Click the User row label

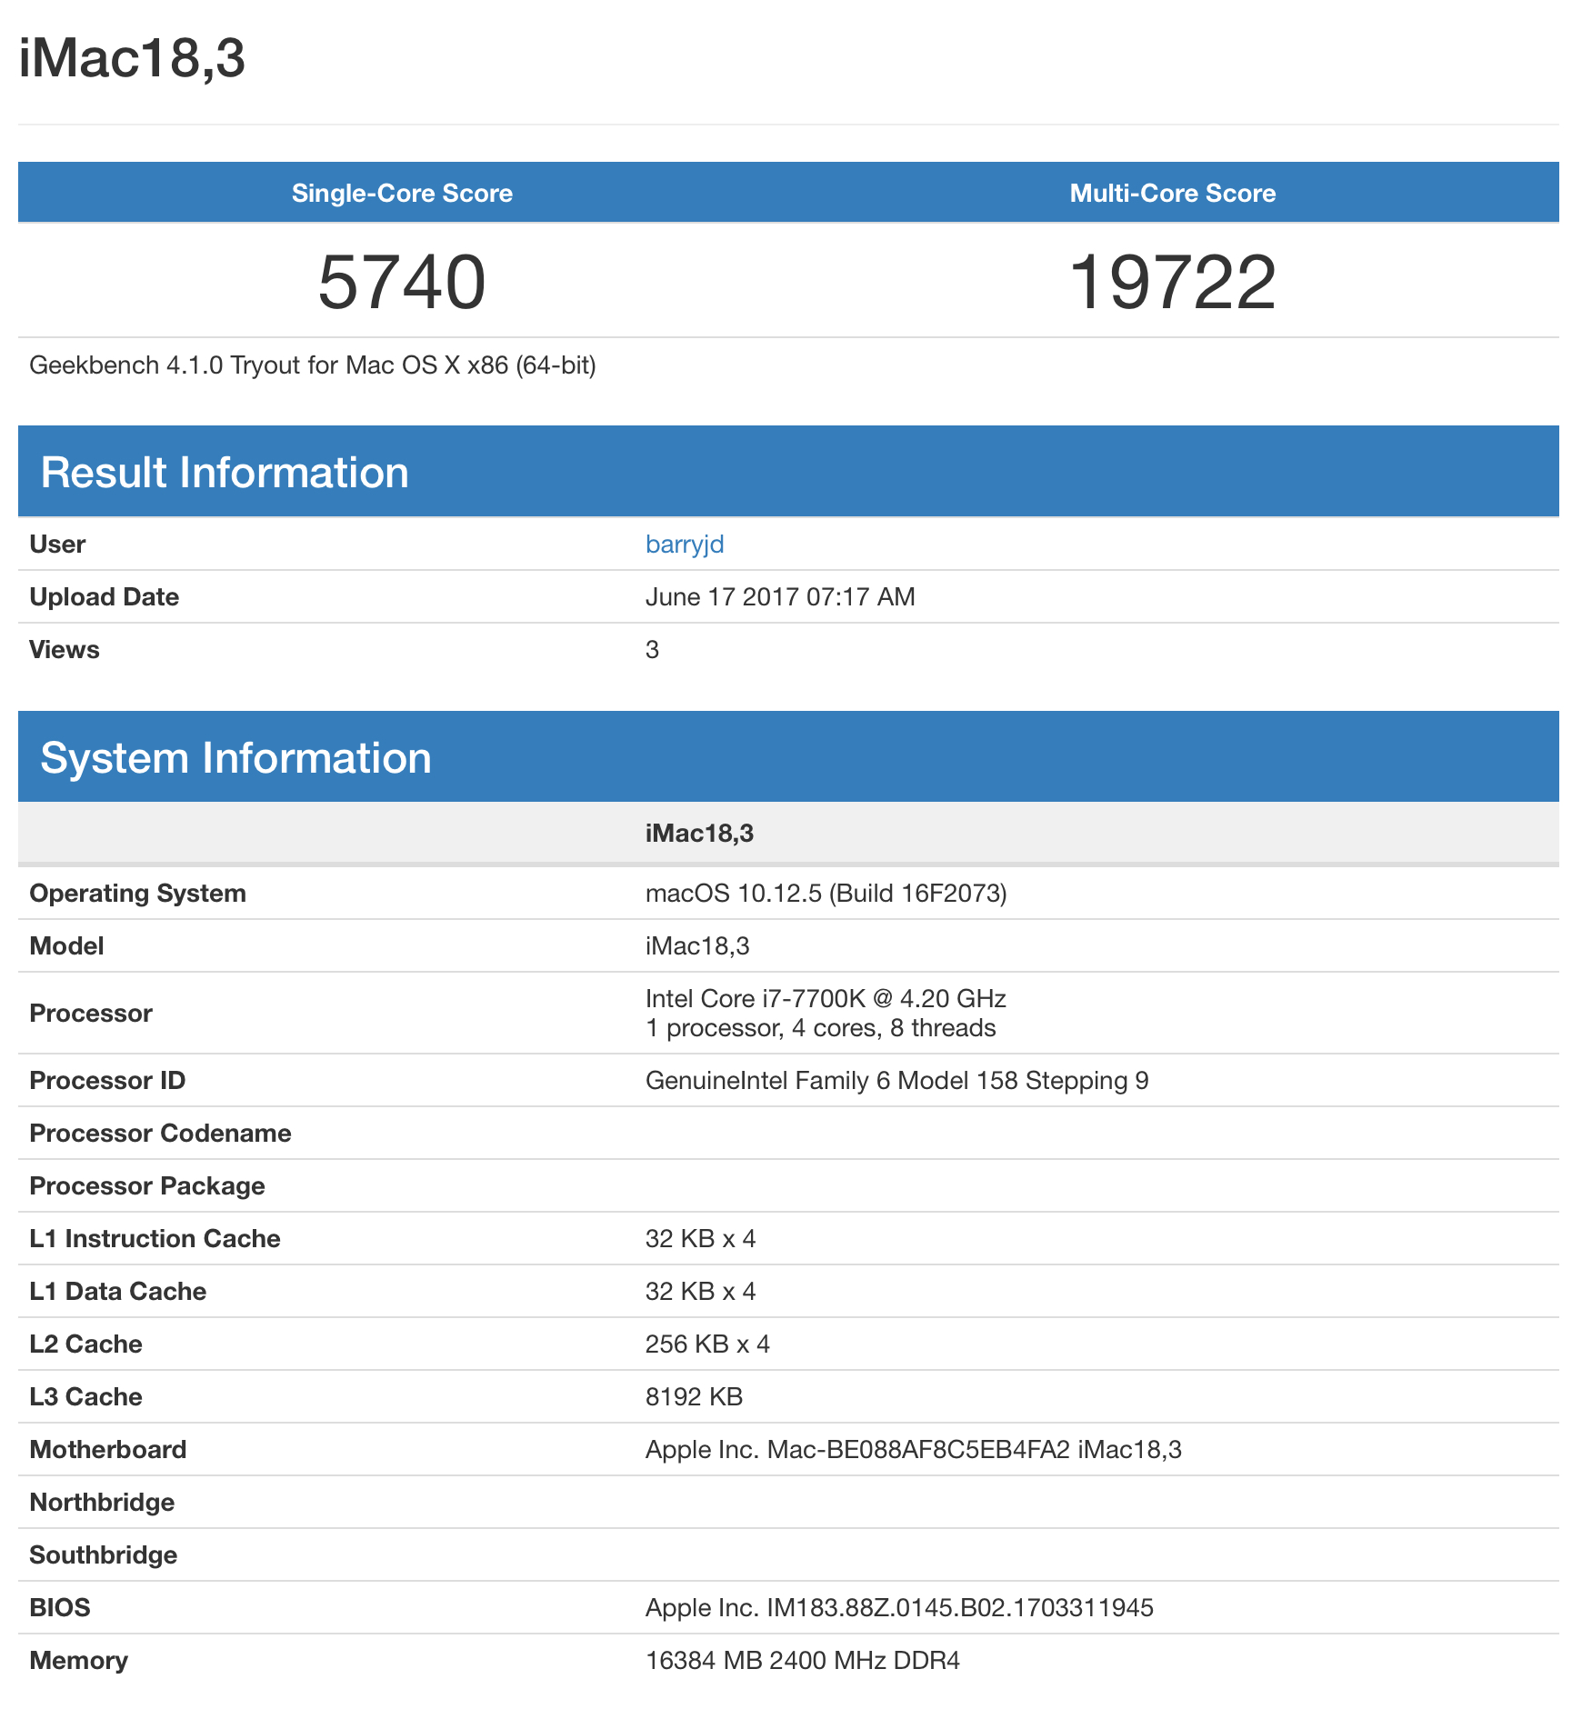click(57, 544)
